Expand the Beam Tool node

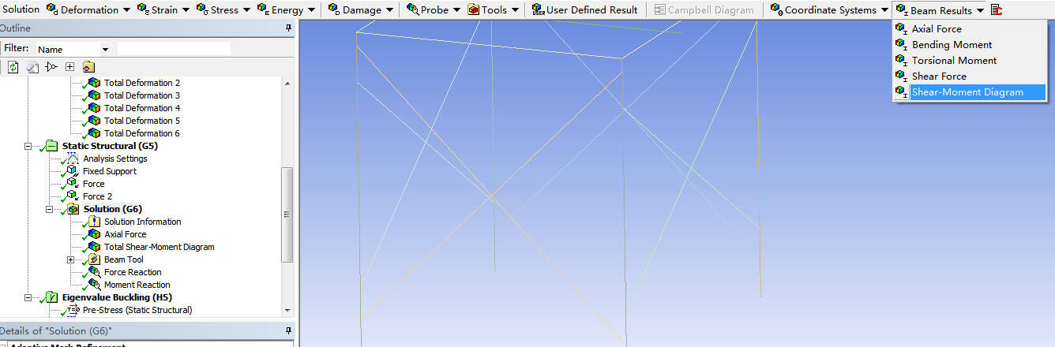click(70, 259)
